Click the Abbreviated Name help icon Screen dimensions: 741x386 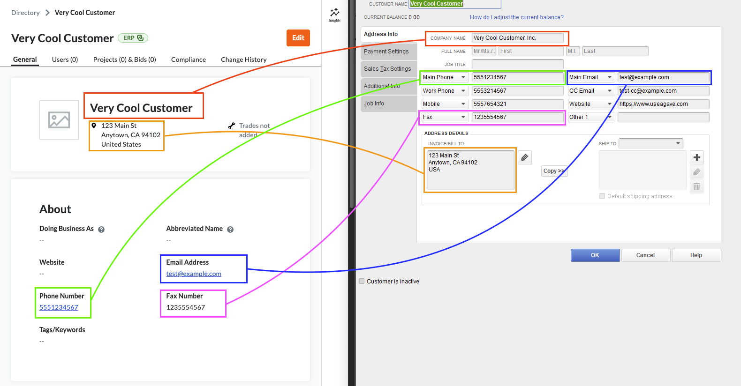pos(230,230)
